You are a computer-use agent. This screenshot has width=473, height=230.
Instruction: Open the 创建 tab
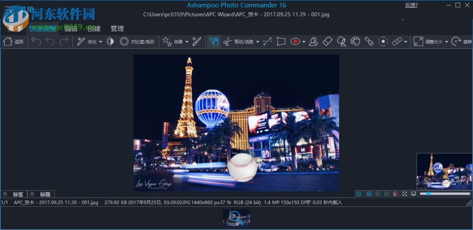coord(94,29)
